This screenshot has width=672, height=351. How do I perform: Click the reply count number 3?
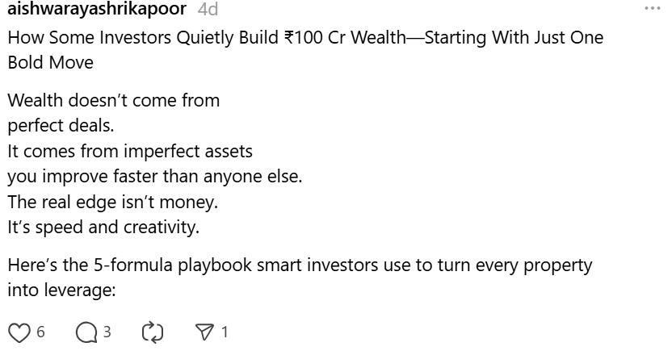coord(107,332)
